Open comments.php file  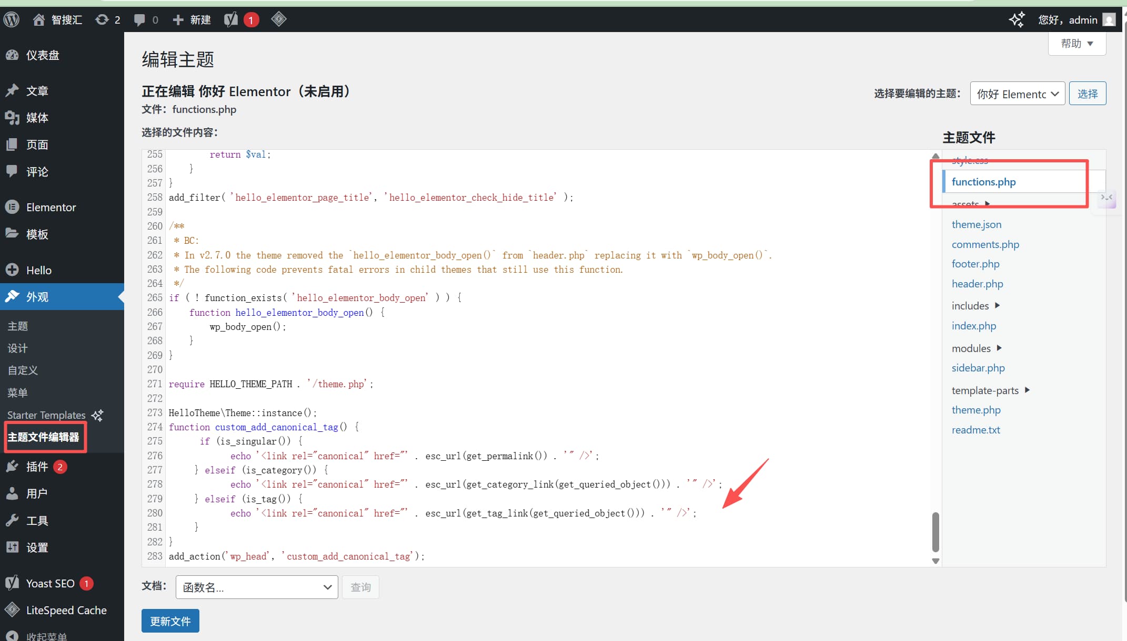pyautogui.click(x=985, y=244)
